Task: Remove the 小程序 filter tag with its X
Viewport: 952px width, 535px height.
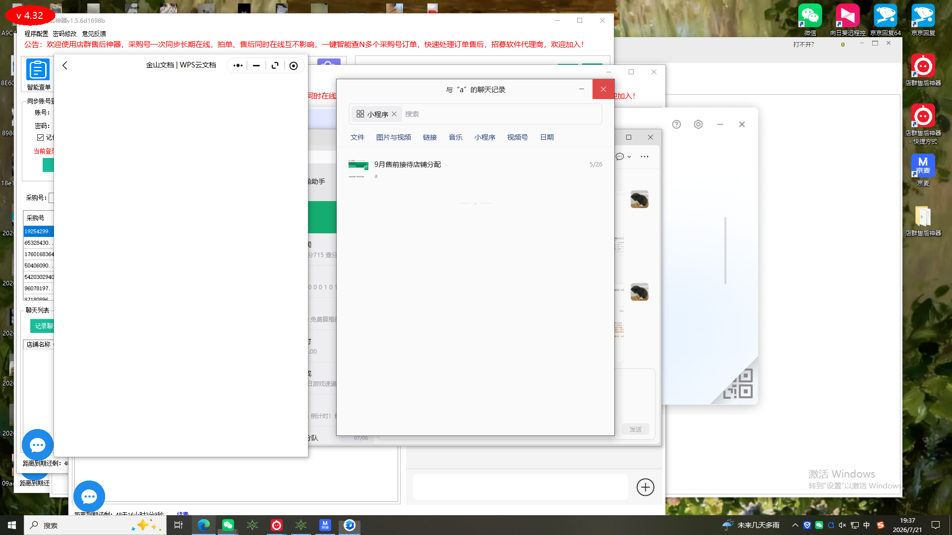Action: coord(394,114)
